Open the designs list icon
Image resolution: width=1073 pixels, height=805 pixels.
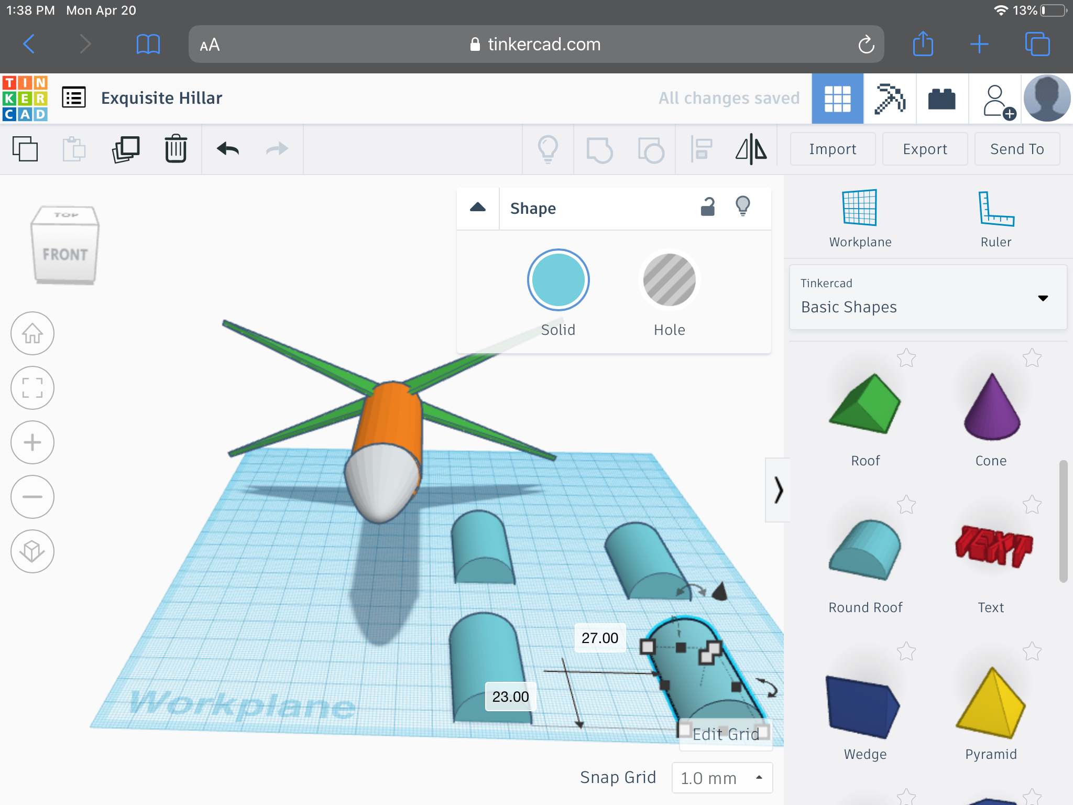tap(74, 97)
